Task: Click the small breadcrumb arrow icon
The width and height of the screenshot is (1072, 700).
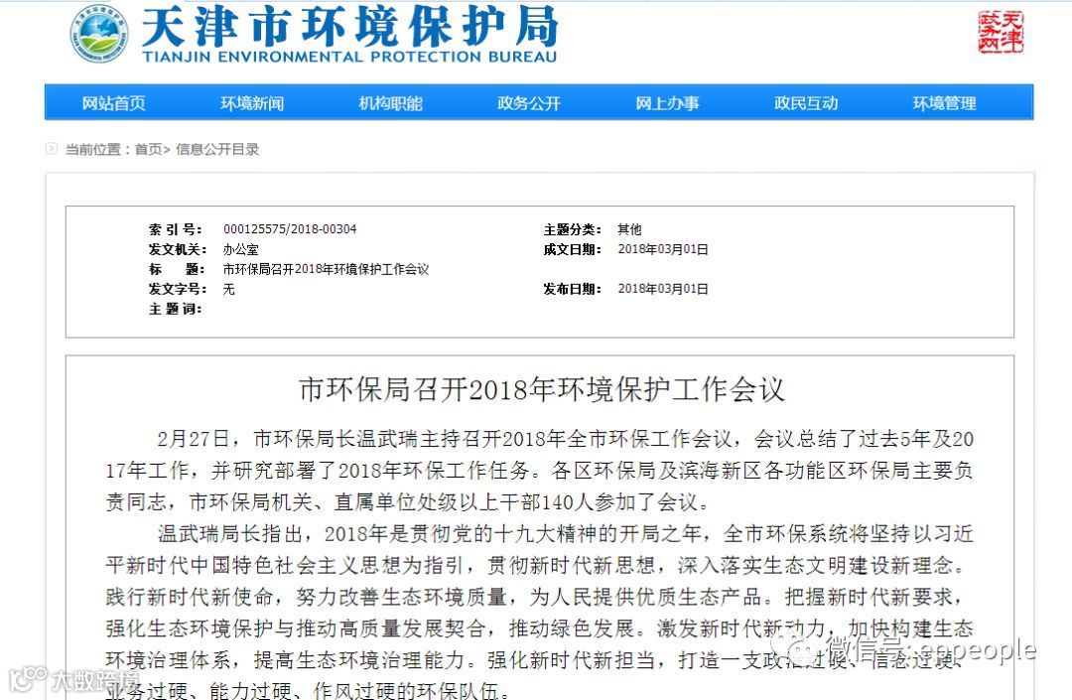Action: coord(52,148)
